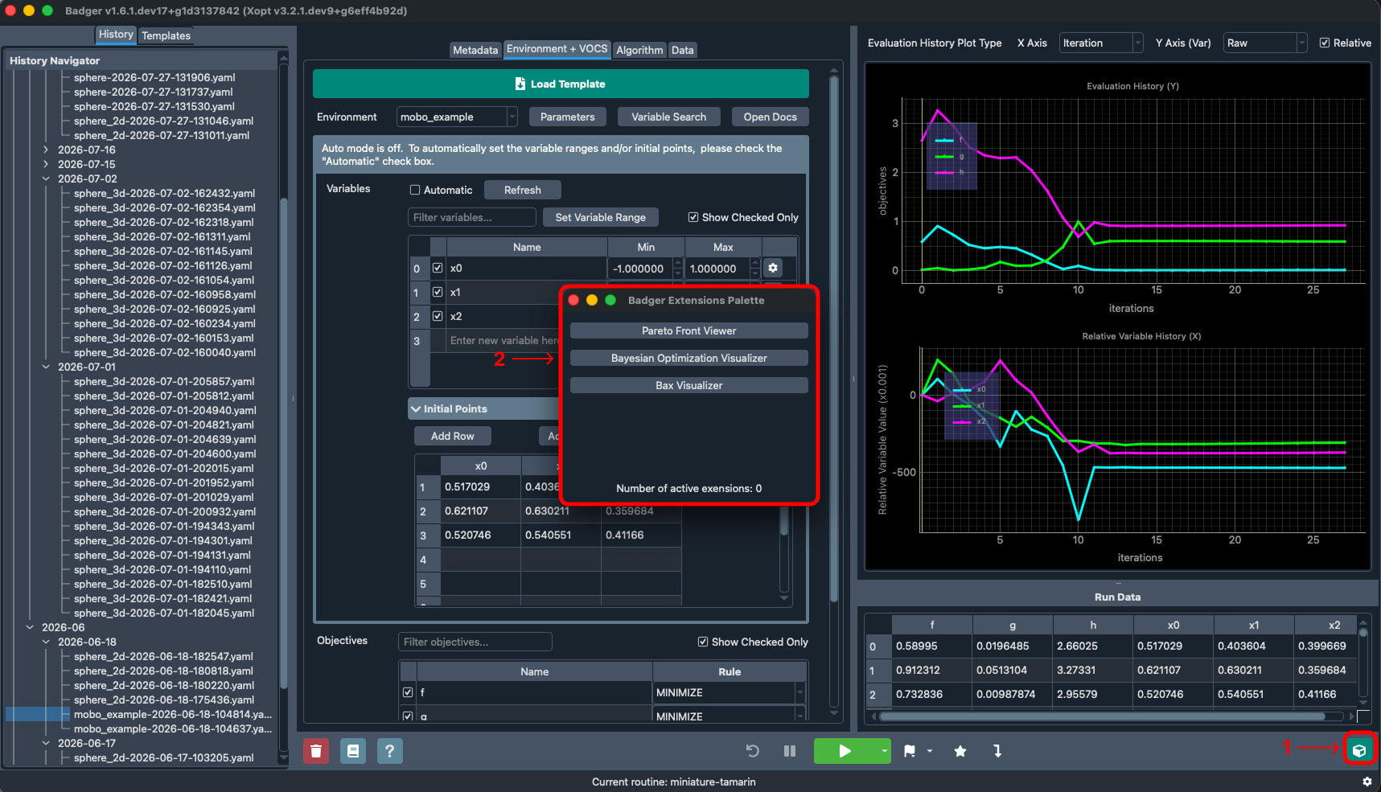Open the Y Axis Raw dropdown
This screenshot has height=792, width=1381.
1265,43
